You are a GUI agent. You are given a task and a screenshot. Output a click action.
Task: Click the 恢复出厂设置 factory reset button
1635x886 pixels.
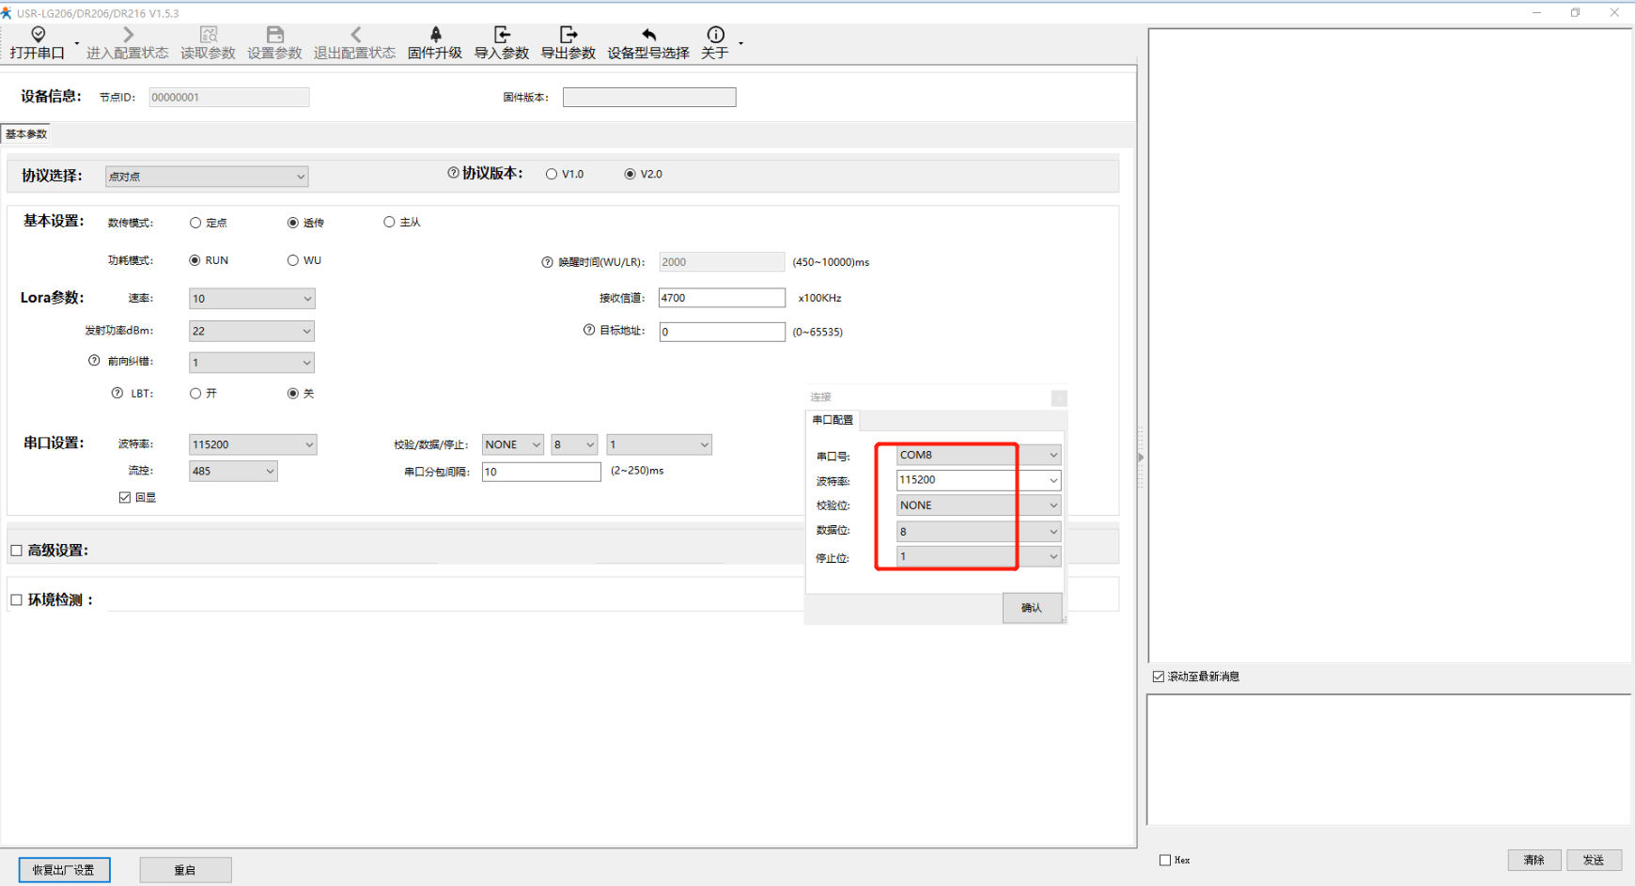pyautogui.click(x=64, y=870)
